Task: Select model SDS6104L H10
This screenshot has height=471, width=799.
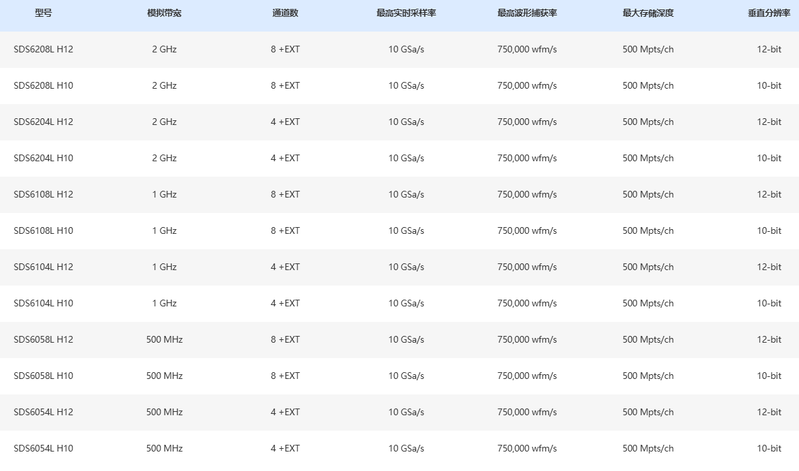Action: tap(43, 303)
